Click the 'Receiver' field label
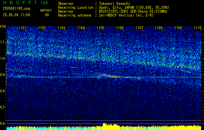Screen dimensions: 204x130 [66, 11]
